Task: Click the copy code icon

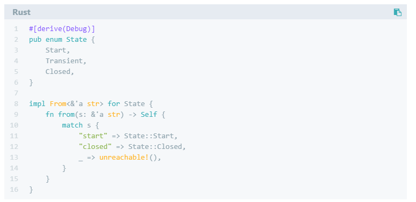Action: [397, 12]
